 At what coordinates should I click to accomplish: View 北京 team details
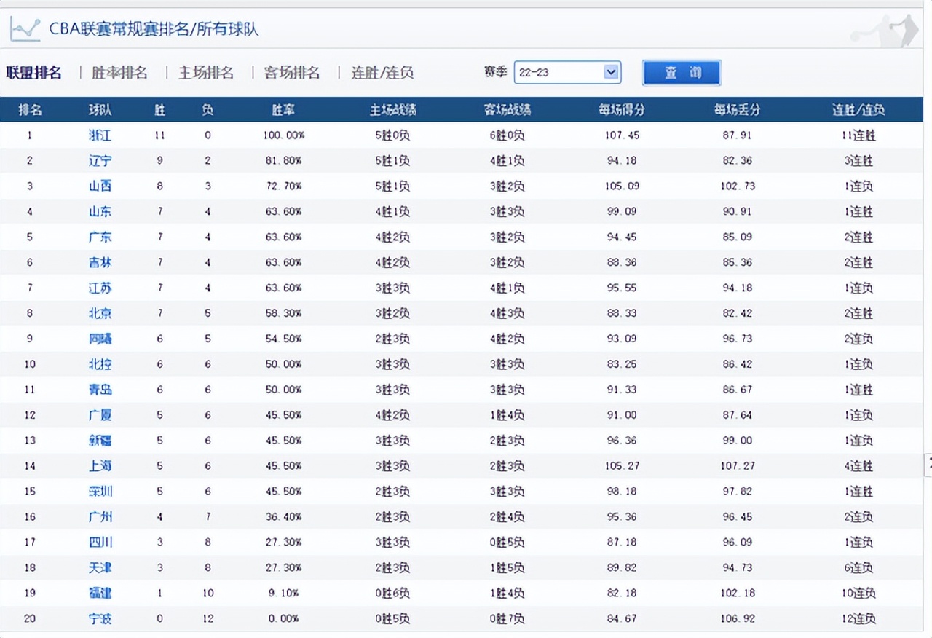(100, 313)
